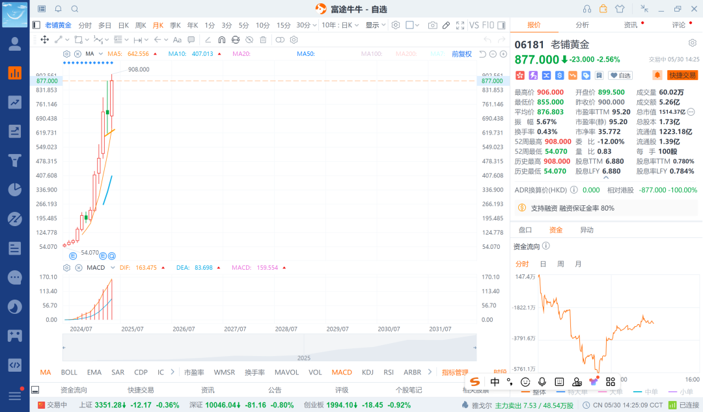Open the sidebar hamburger menu
The height and width of the screenshot is (412, 703).
click(x=15, y=396)
